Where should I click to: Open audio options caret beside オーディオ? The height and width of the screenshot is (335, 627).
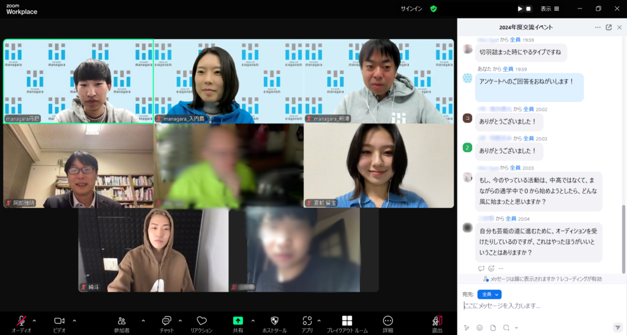click(34, 320)
